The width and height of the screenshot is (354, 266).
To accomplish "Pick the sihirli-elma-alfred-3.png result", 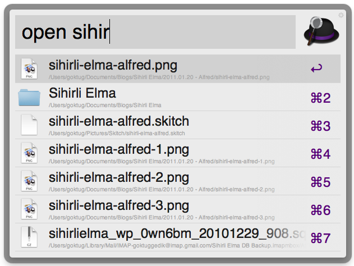I will pos(119,205).
